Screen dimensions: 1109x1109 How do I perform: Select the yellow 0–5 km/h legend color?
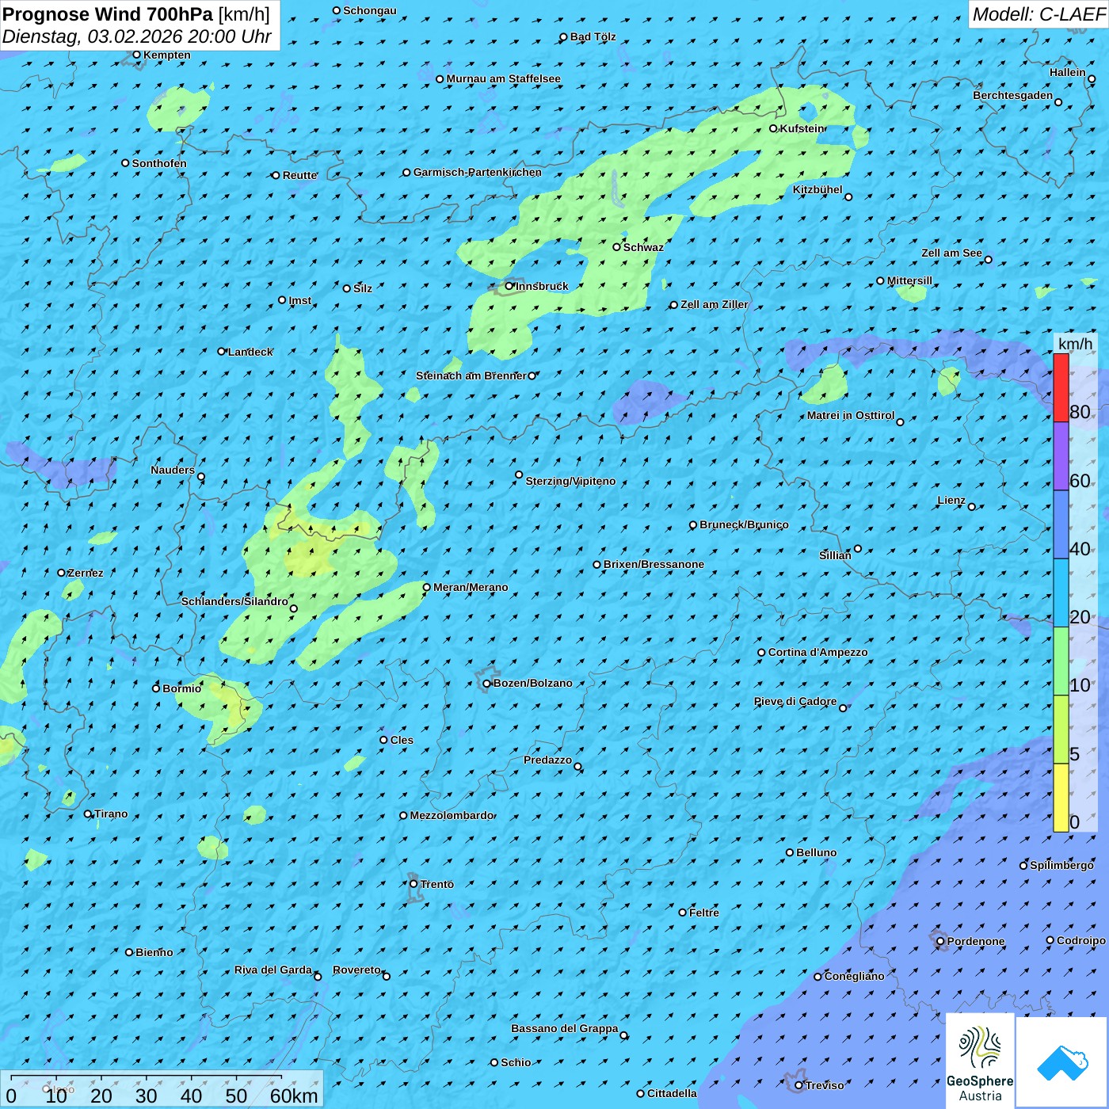pyautogui.click(x=1061, y=798)
